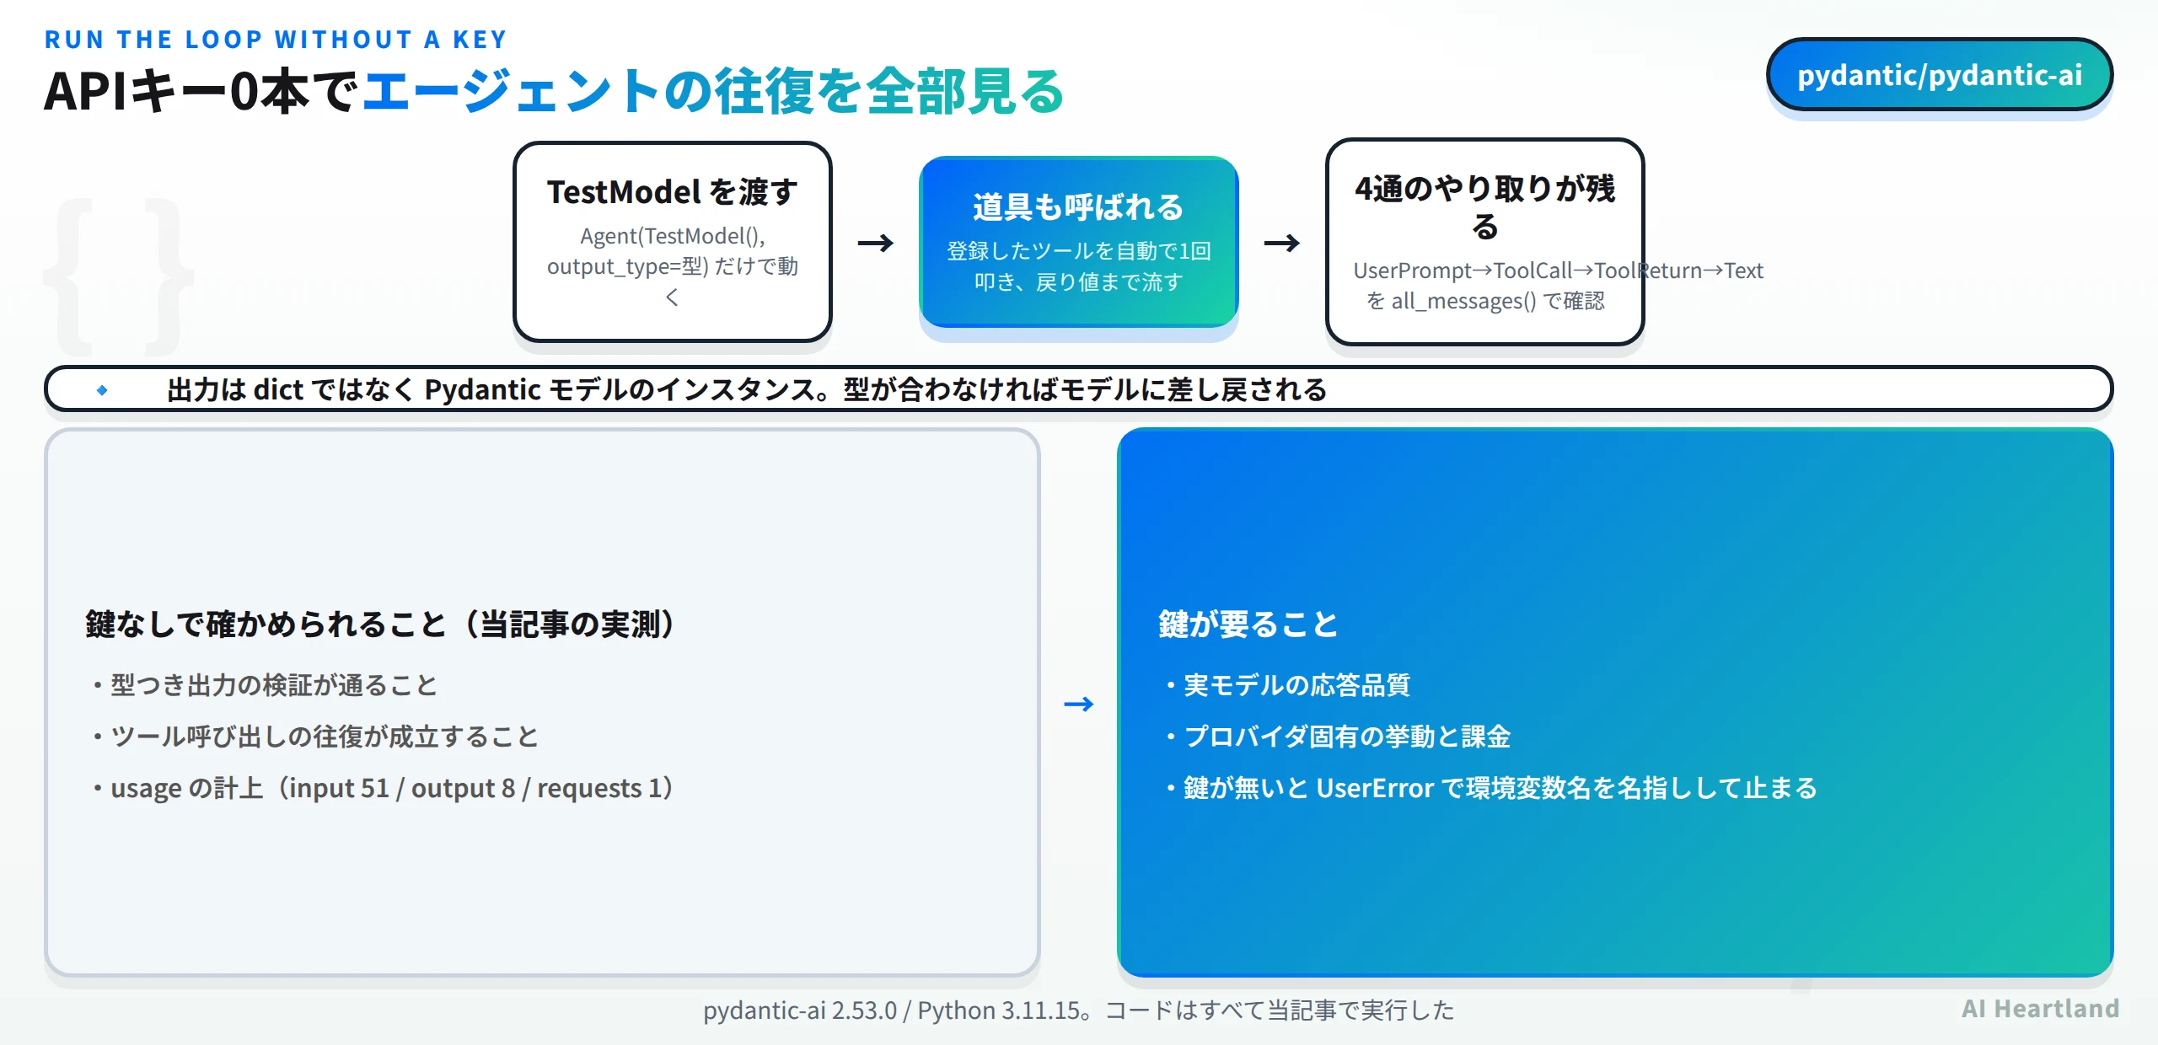The width and height of the screenshot is (2158, 1045).
Task: Click the title 'APIキー0本でエージェントの往復を全部見る'
Action: [554, 91]
